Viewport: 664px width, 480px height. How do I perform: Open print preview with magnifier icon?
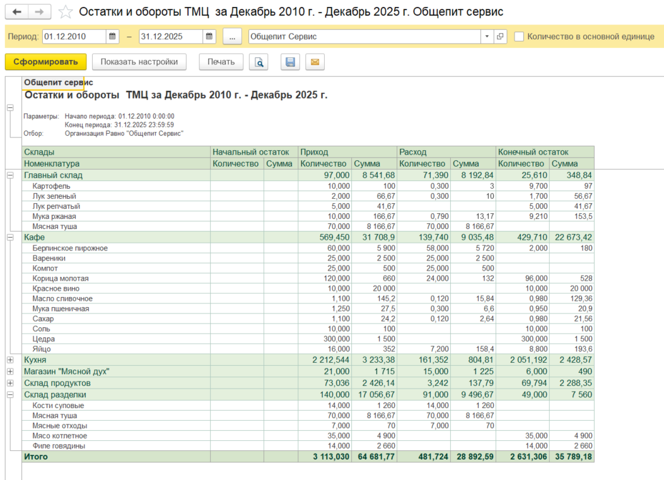click(x=259, y=62)
